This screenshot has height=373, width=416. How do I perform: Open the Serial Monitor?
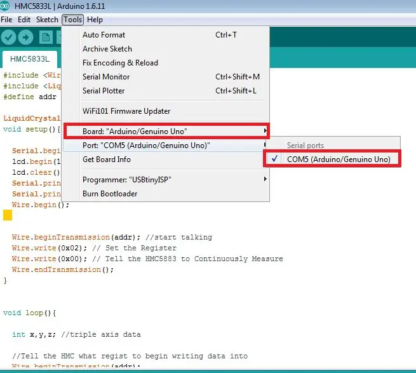[x=166, y=77]
